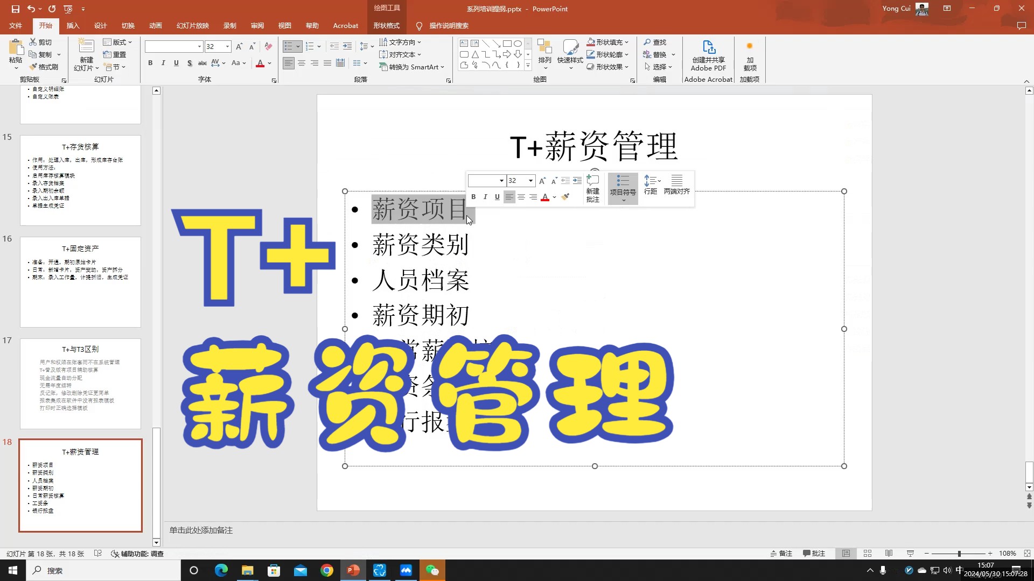Click Justify (两端对齐) in mini toolbar

677,185
